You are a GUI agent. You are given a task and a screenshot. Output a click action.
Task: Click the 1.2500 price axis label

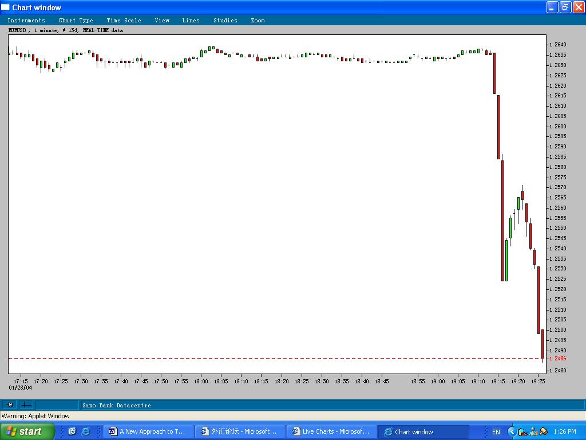coord(558,330)
